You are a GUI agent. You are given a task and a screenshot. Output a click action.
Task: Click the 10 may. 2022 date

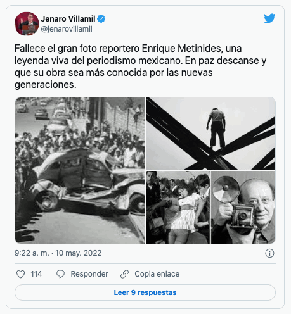click(79, 253)
